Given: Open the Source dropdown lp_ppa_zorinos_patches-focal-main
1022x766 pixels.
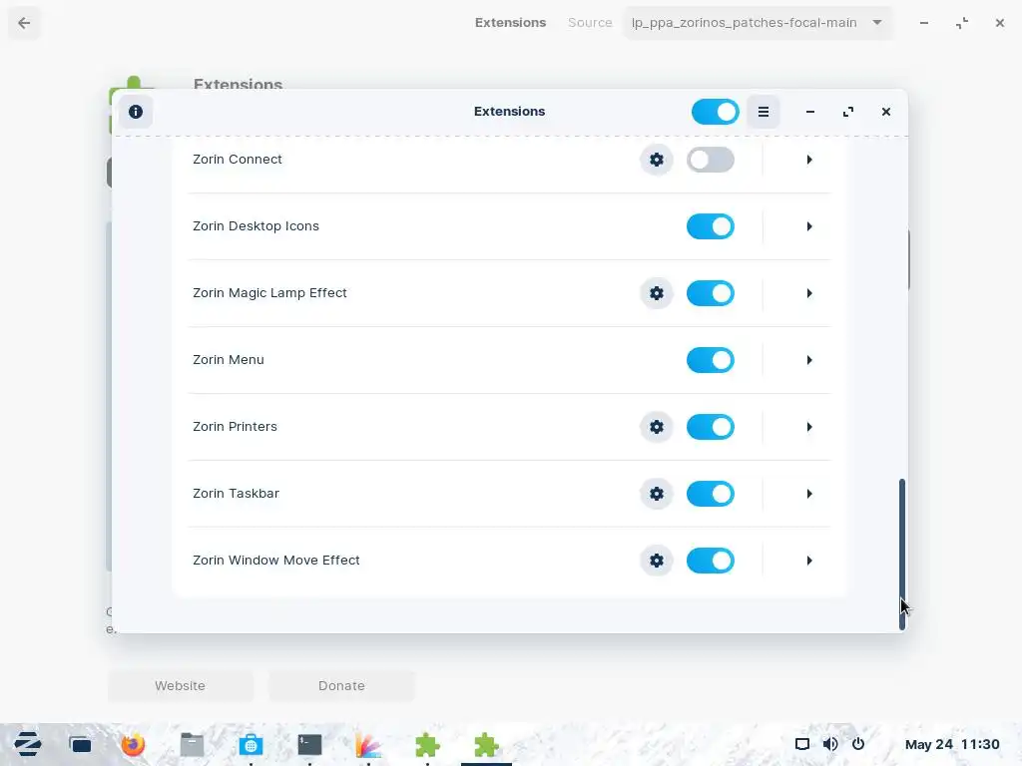Looking at the screenshot, I should (758, 23).
